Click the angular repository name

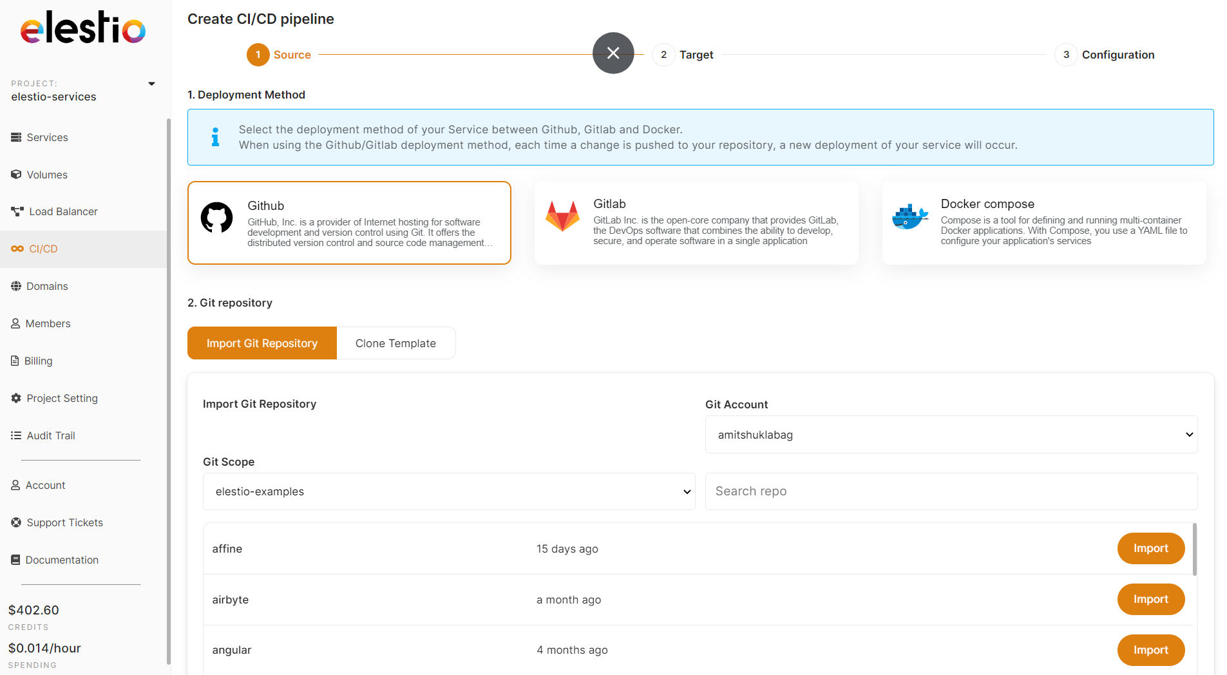point(232,650)
